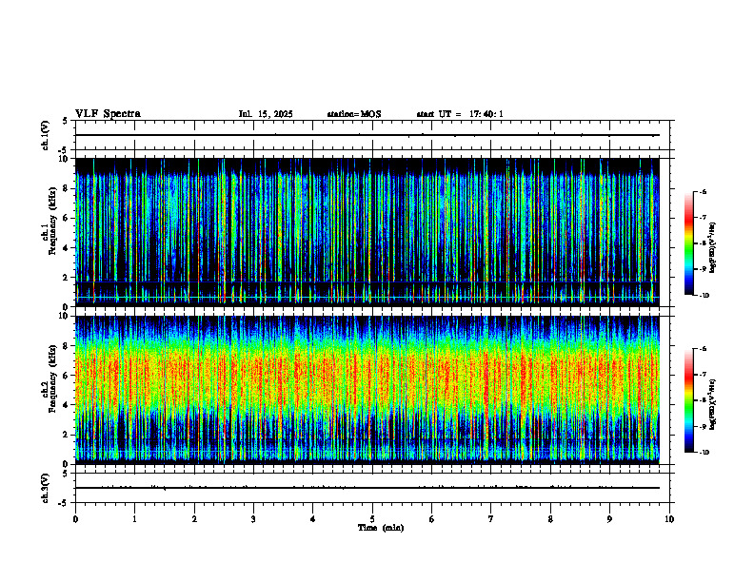
Task: Click the "ch.1(V)" waveform axis label
Action: point(46,135)
